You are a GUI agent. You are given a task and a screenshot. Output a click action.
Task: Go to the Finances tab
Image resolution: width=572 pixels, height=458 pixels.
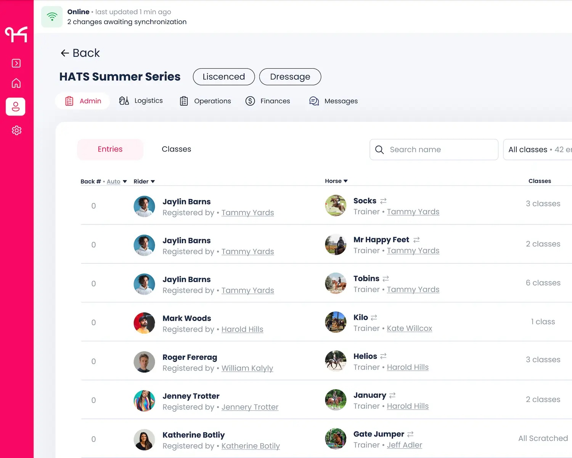(268, 101)
